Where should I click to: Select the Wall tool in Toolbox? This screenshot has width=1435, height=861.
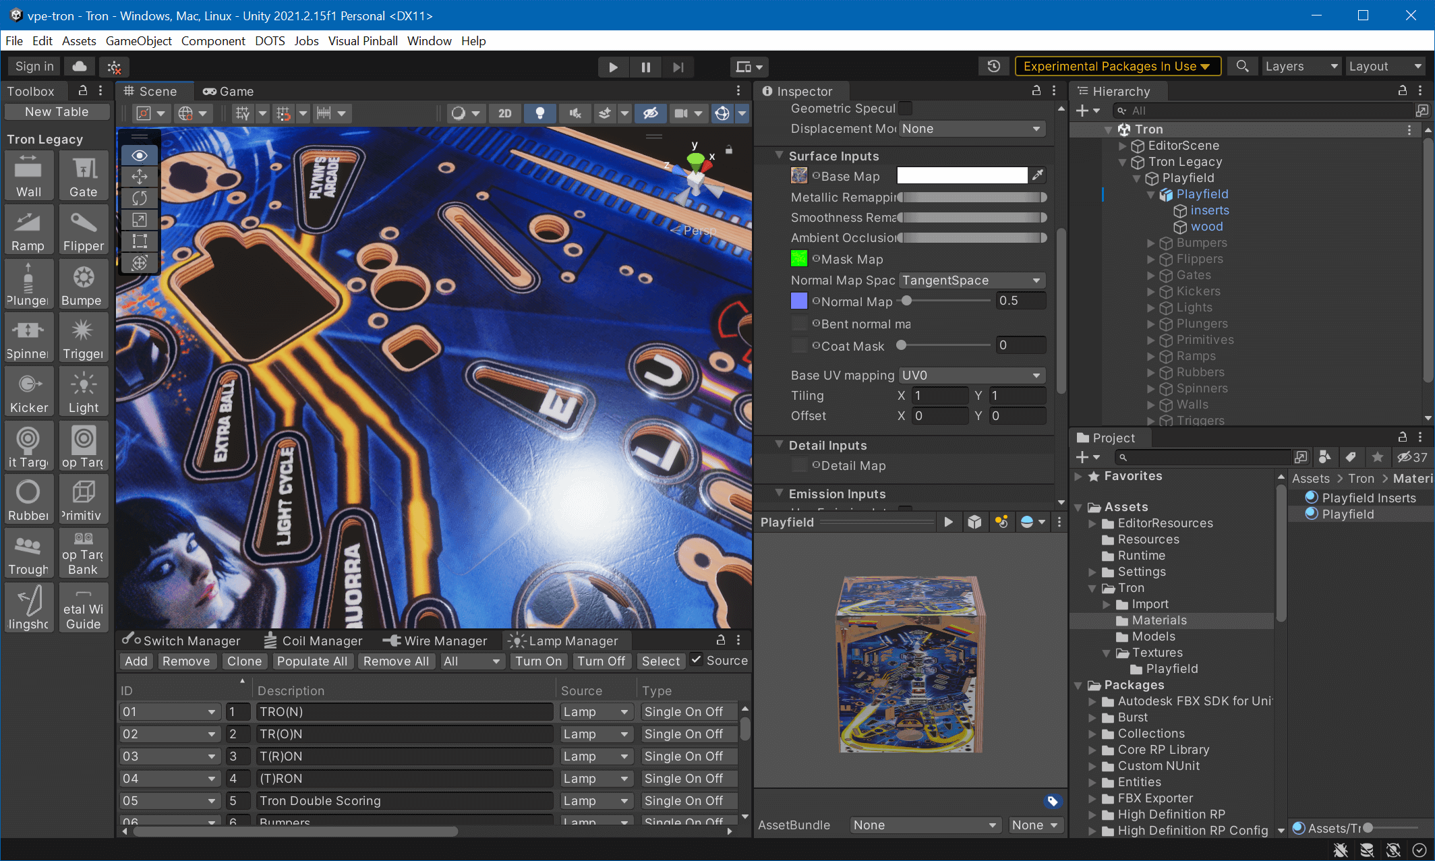coord(29,176)
